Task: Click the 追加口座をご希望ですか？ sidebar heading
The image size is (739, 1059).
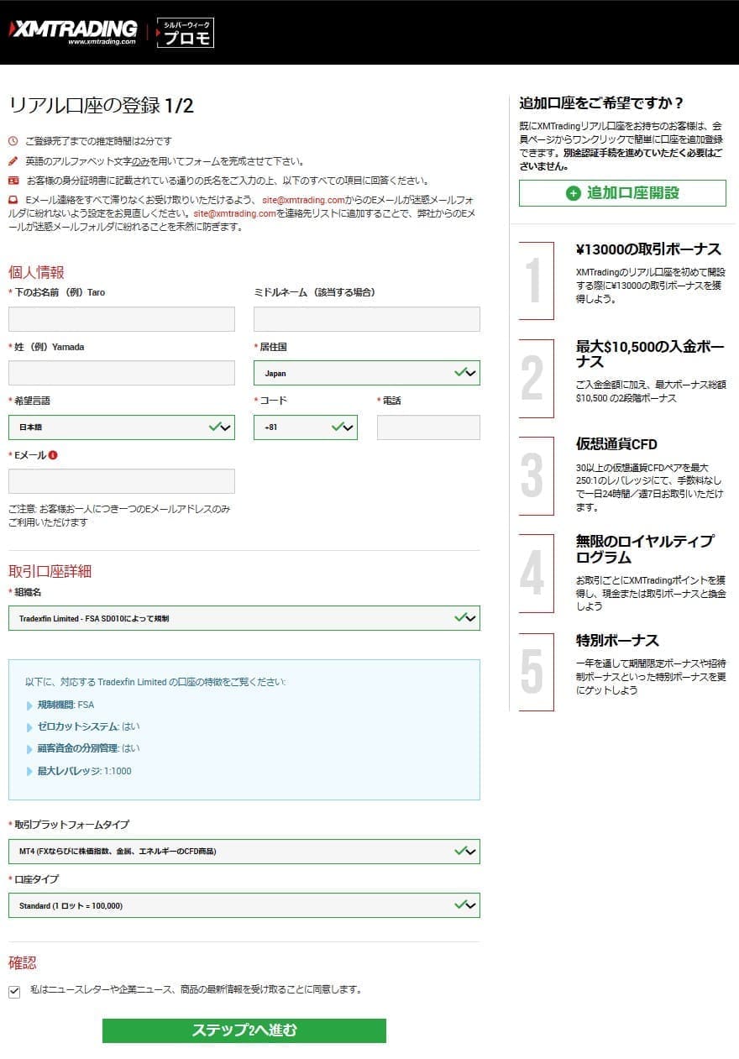Action: 601,103
